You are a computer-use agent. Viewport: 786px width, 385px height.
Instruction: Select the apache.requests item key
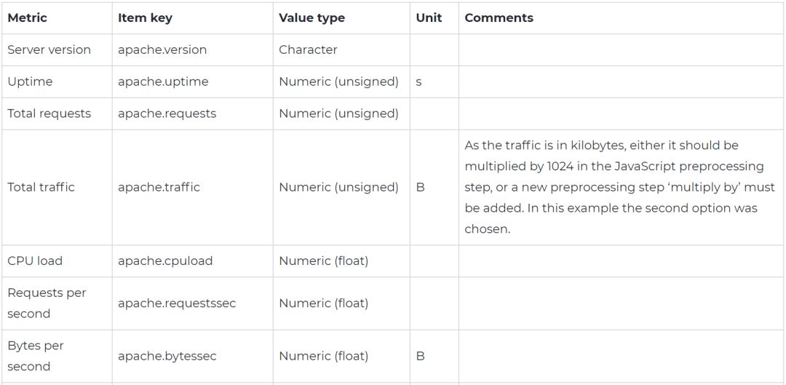pos(167,114)
